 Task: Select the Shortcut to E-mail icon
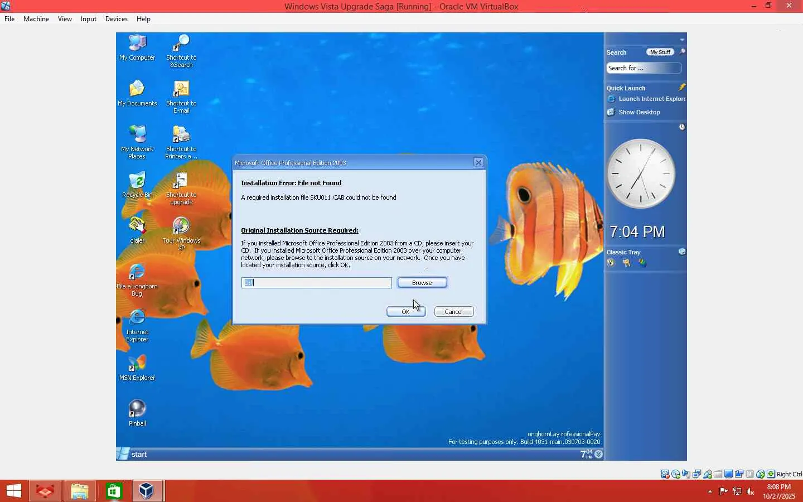[181, 96]
